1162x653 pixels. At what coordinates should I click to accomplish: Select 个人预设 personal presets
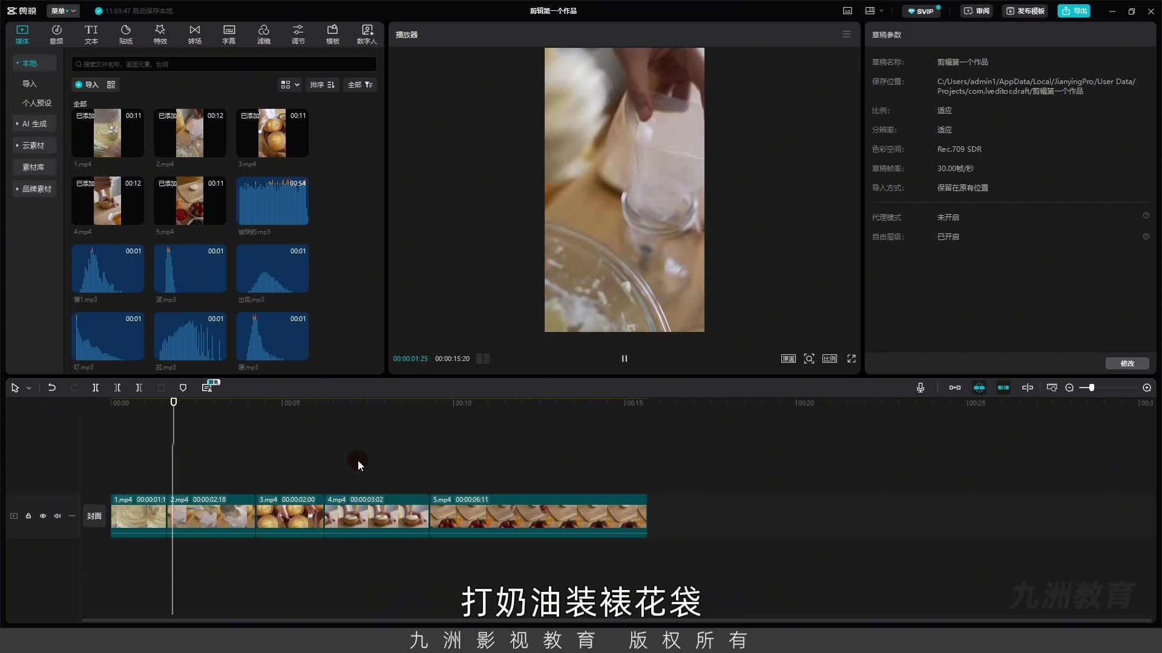(37, 103)
